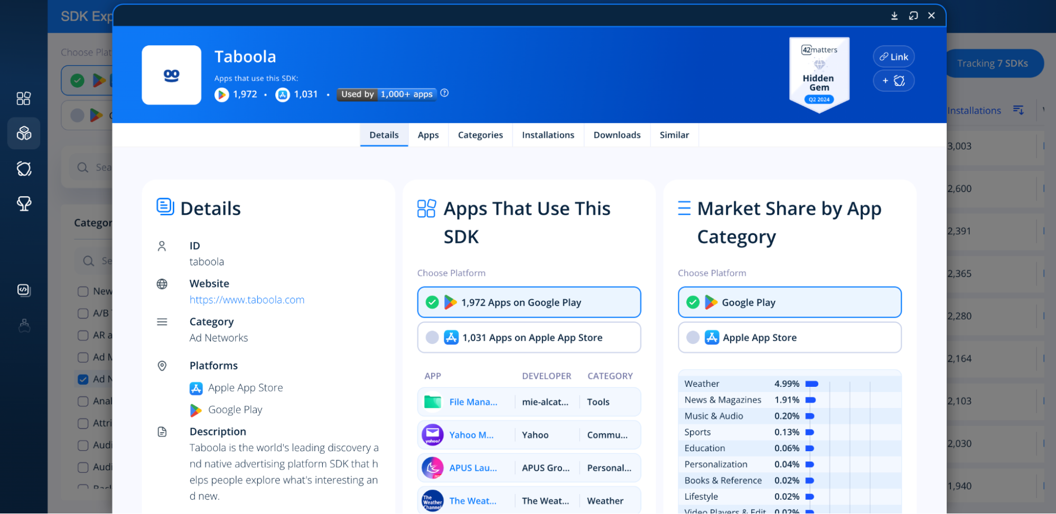Select Google Play under Market Share platform

[790, 302]
